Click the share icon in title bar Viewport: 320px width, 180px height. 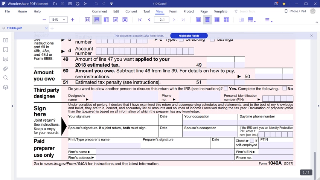pos(85,4)
